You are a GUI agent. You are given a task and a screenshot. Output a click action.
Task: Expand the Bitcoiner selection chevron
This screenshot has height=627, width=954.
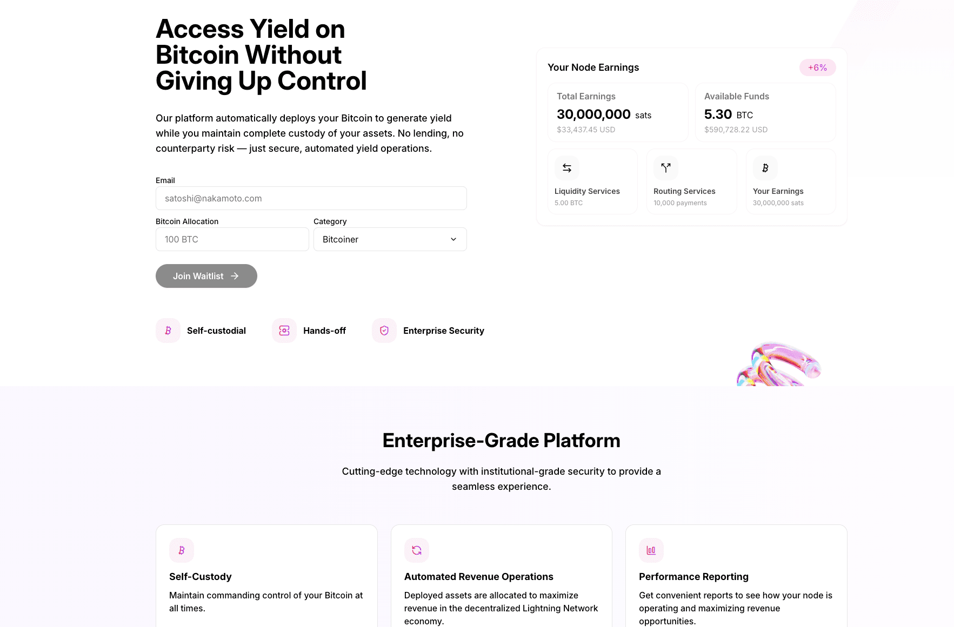click(453, 239)
